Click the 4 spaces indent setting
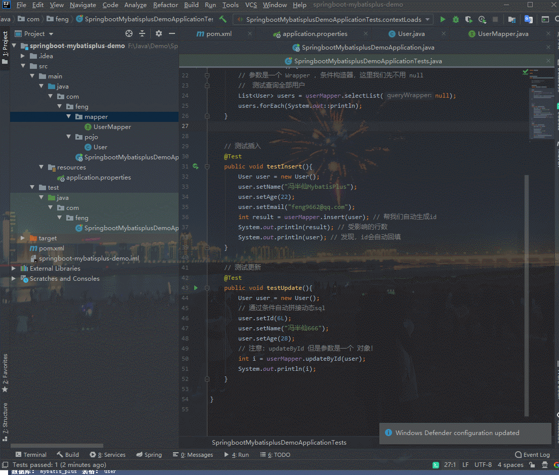This screenshot has height=475, width=559. [x=510, y=465]
